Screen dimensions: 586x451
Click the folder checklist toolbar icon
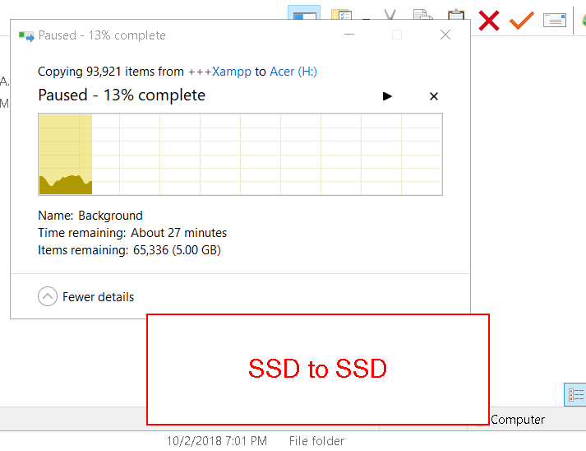click(341, 14)
